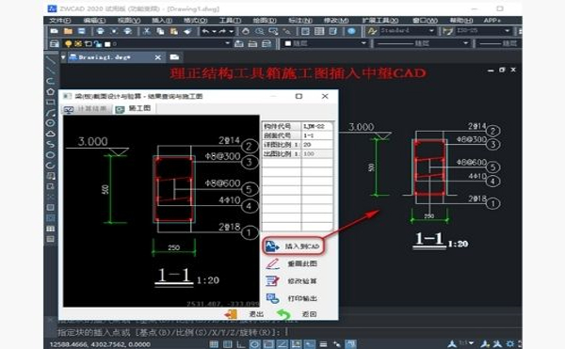Click the open folder toolbar icon
565x349 pixels.
point(68,31)
